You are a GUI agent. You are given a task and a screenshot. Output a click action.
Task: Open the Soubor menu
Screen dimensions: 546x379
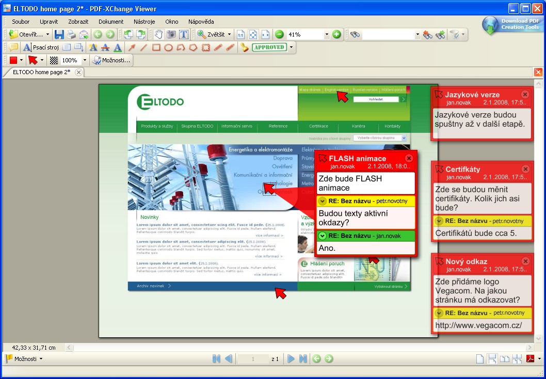tap(21, 22)
